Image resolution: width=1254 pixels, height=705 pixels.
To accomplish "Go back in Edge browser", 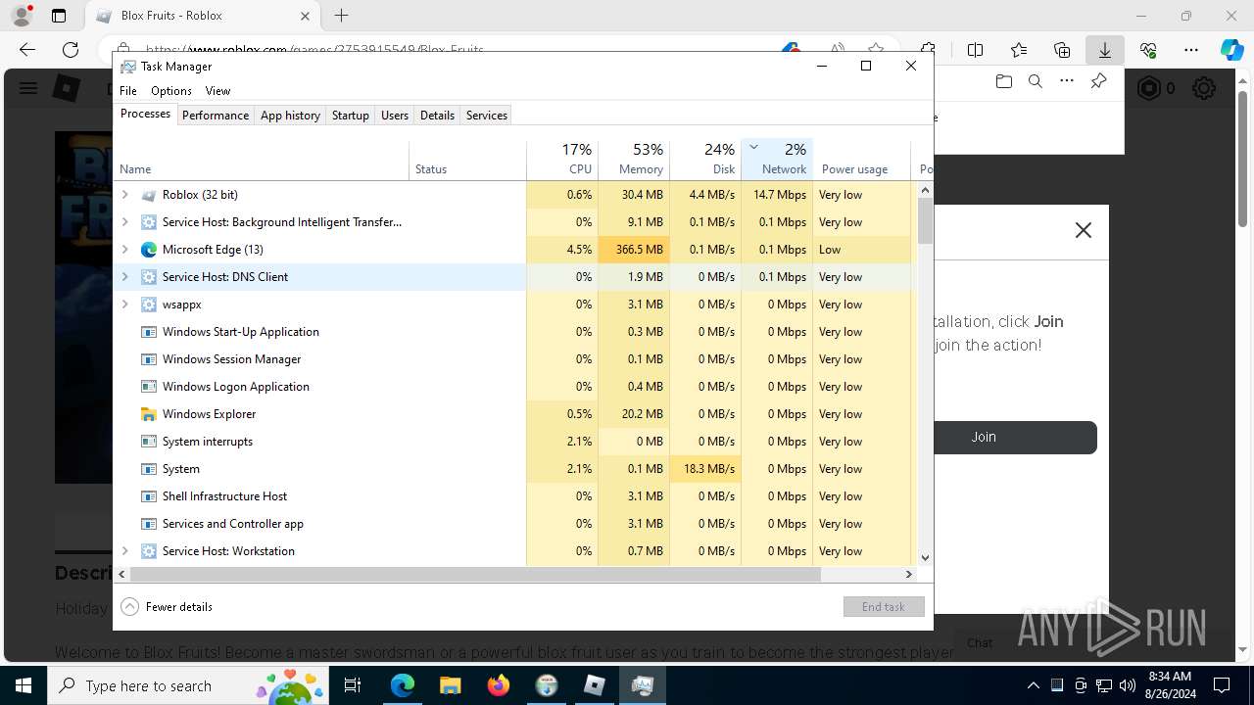I will pos(27,50).
